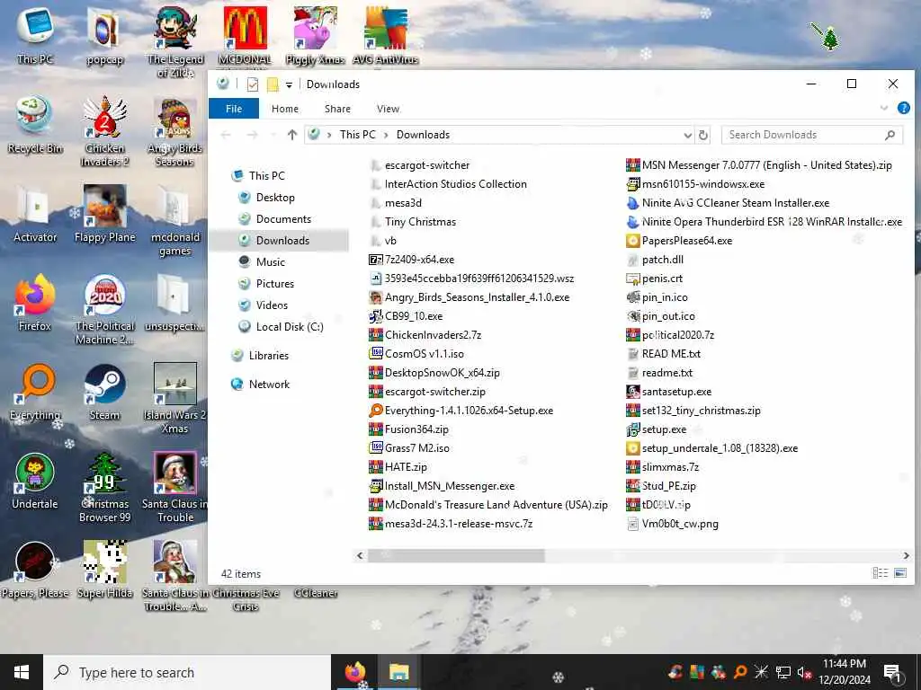Select Network in the navigation pane
Screen dimensions: 921x690
269,385
